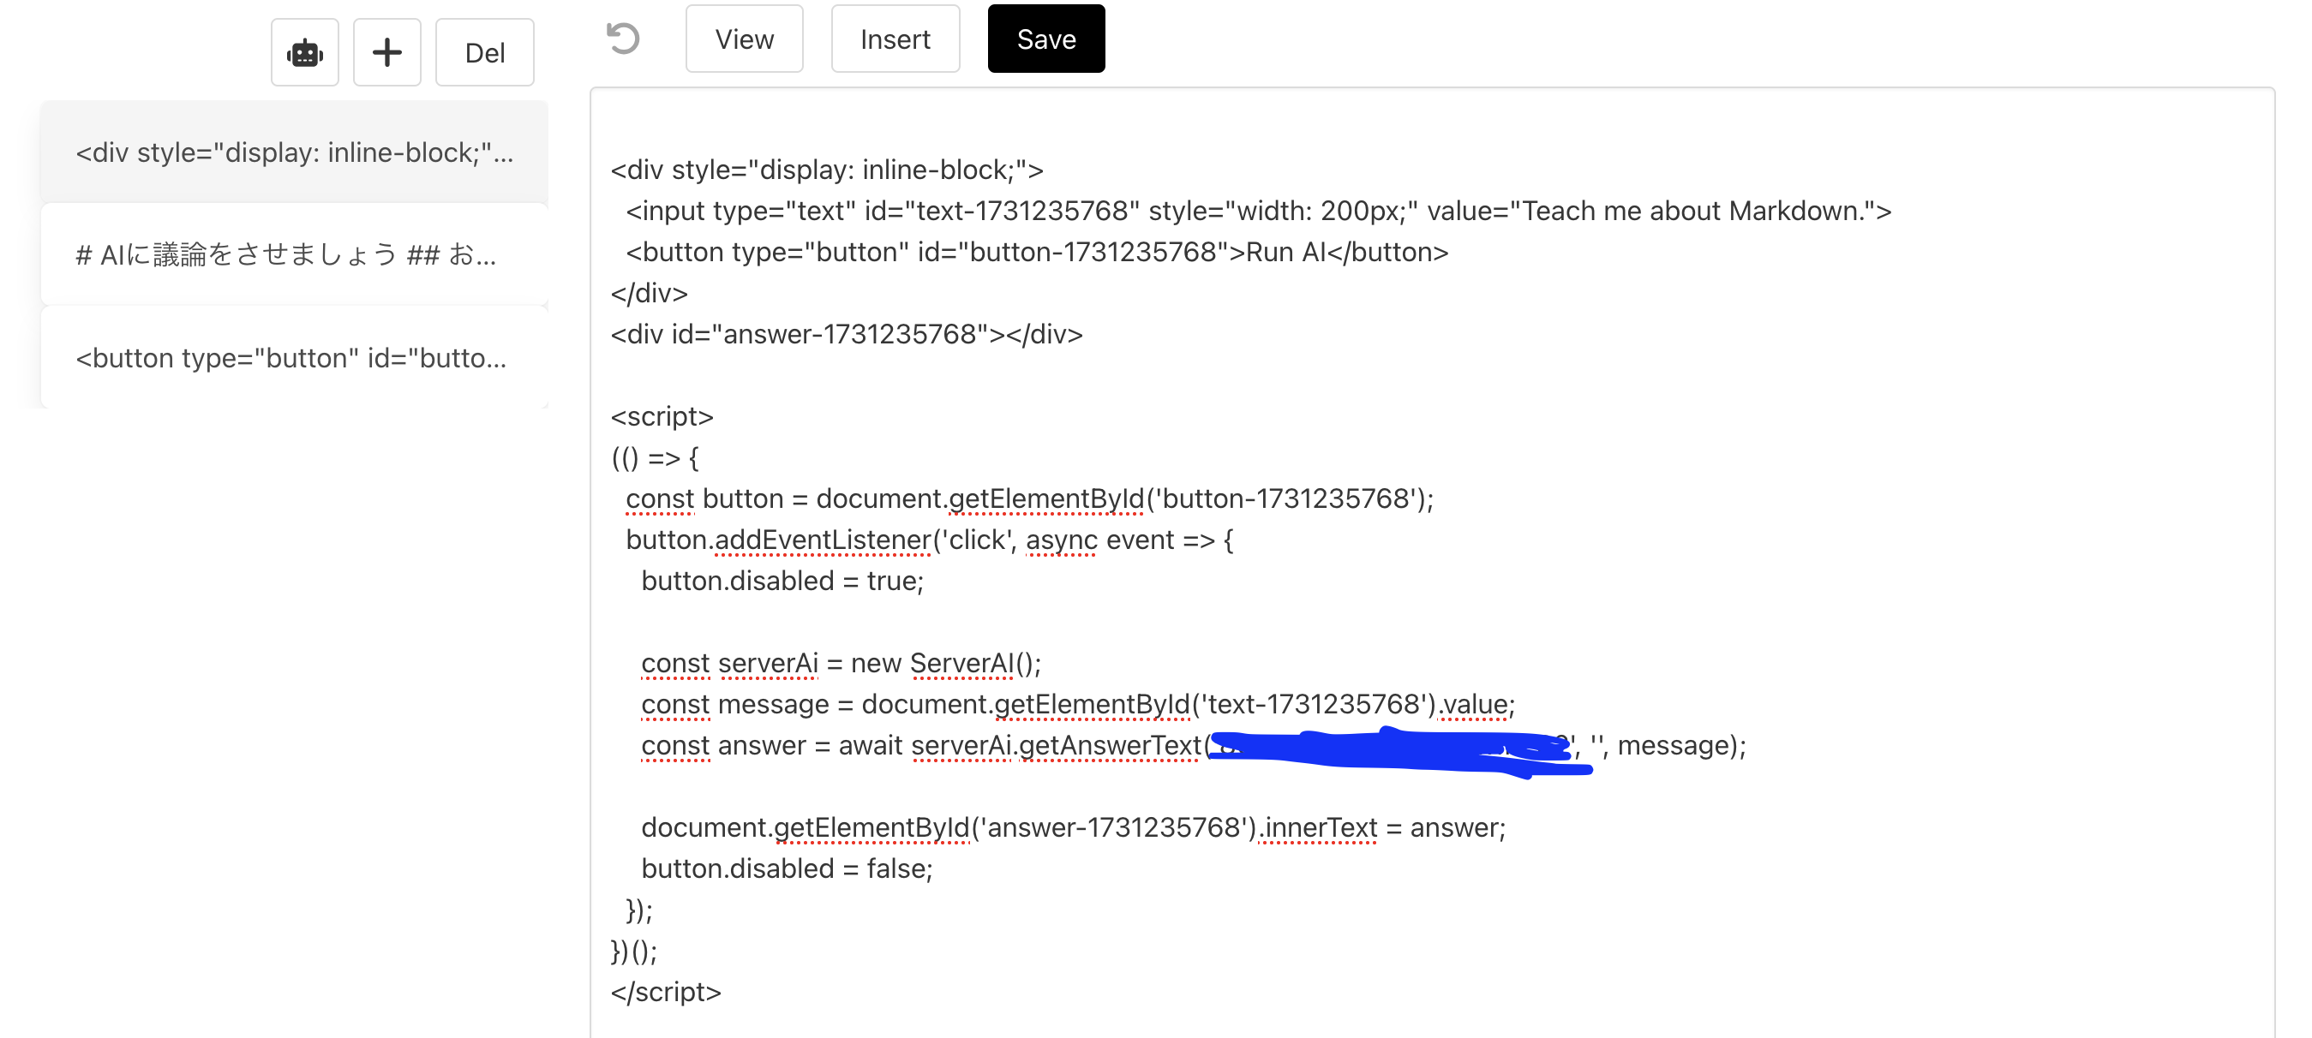Click on the const serverAi line

coord(840,664)
